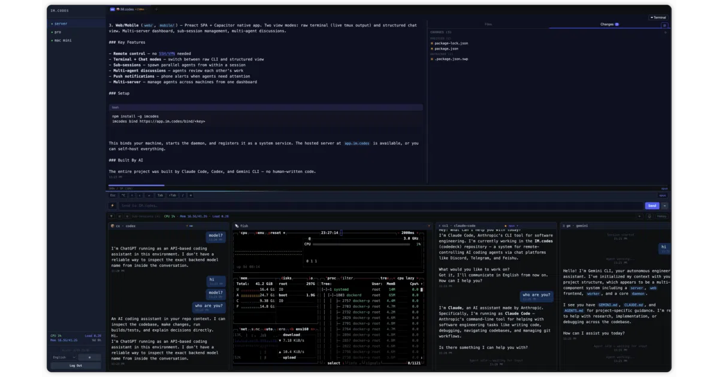Click the Log Out button
Viewport: 719px width, 377px height.
pos(76,365)
